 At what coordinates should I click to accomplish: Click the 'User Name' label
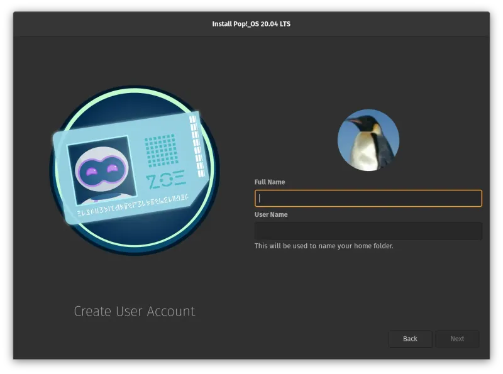(x=271, y=214)
